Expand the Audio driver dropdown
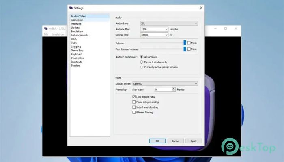Viewport: 284px width, 162px height. click(x=169, y=23)
